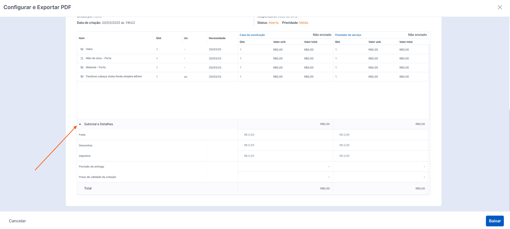The height and width of the screenshot is (229, 510).
Task: Click Não enviado status for Casa da construção
Action: [322, 35]
